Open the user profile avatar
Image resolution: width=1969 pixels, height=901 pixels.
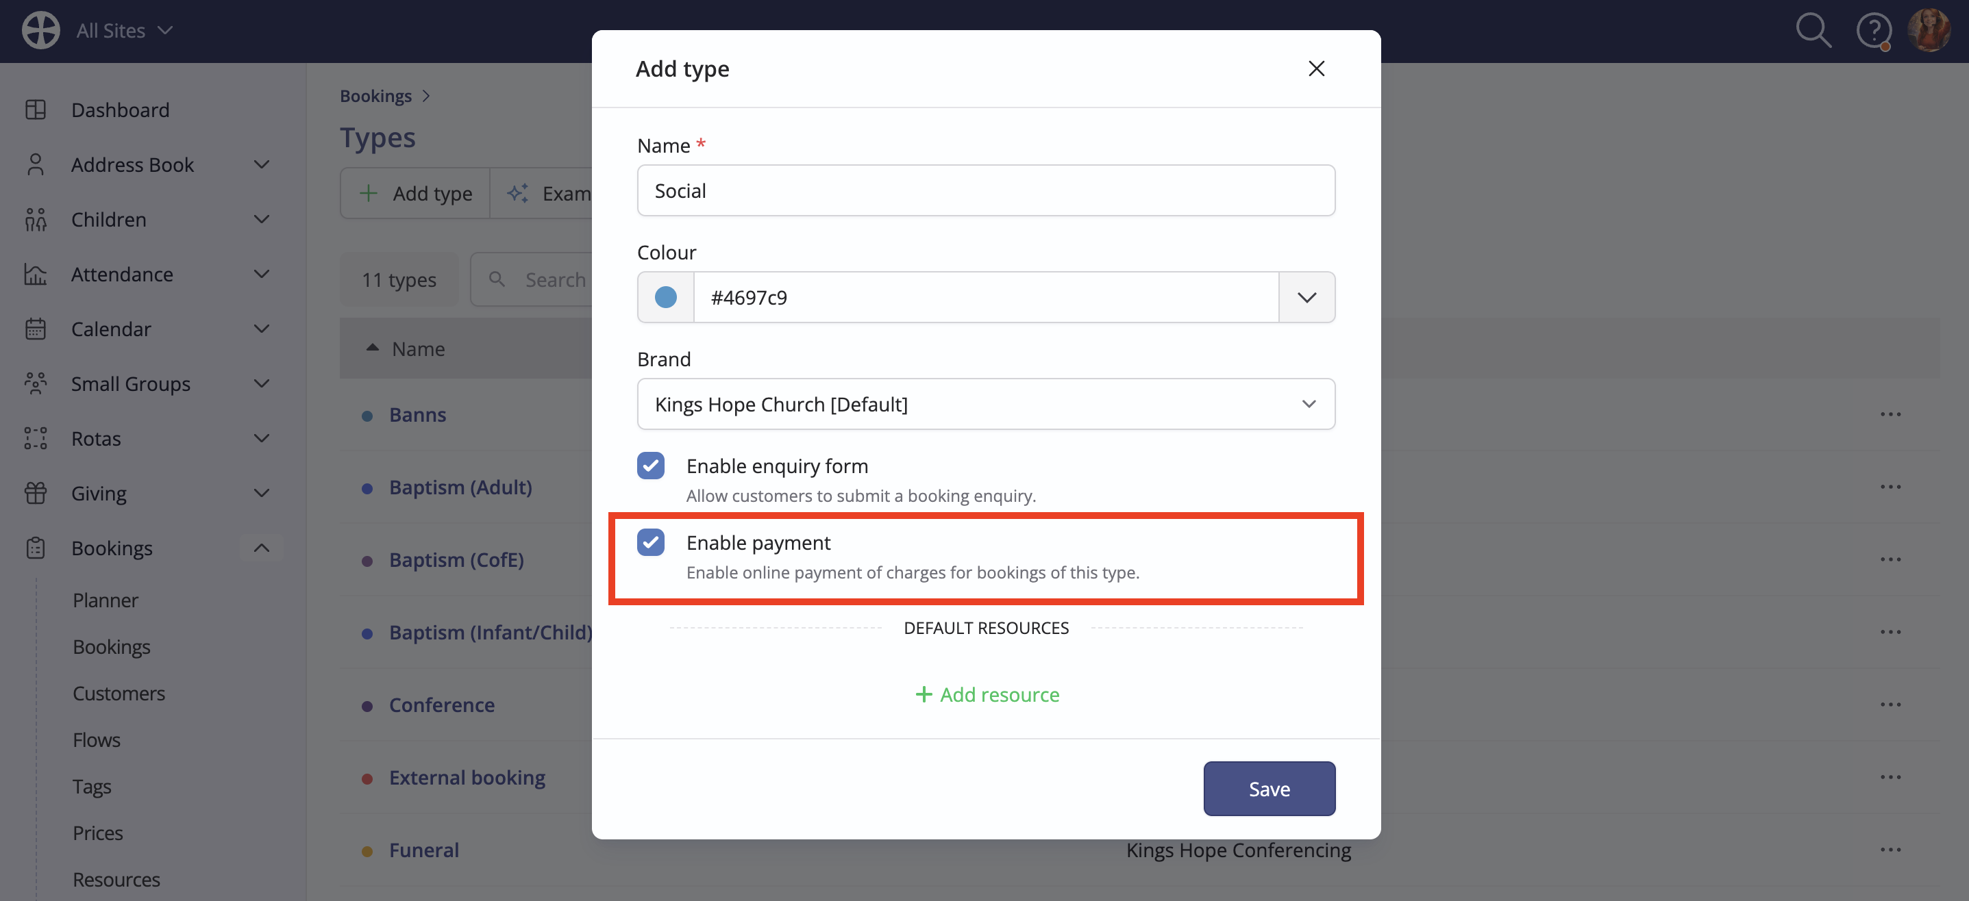1929,31
